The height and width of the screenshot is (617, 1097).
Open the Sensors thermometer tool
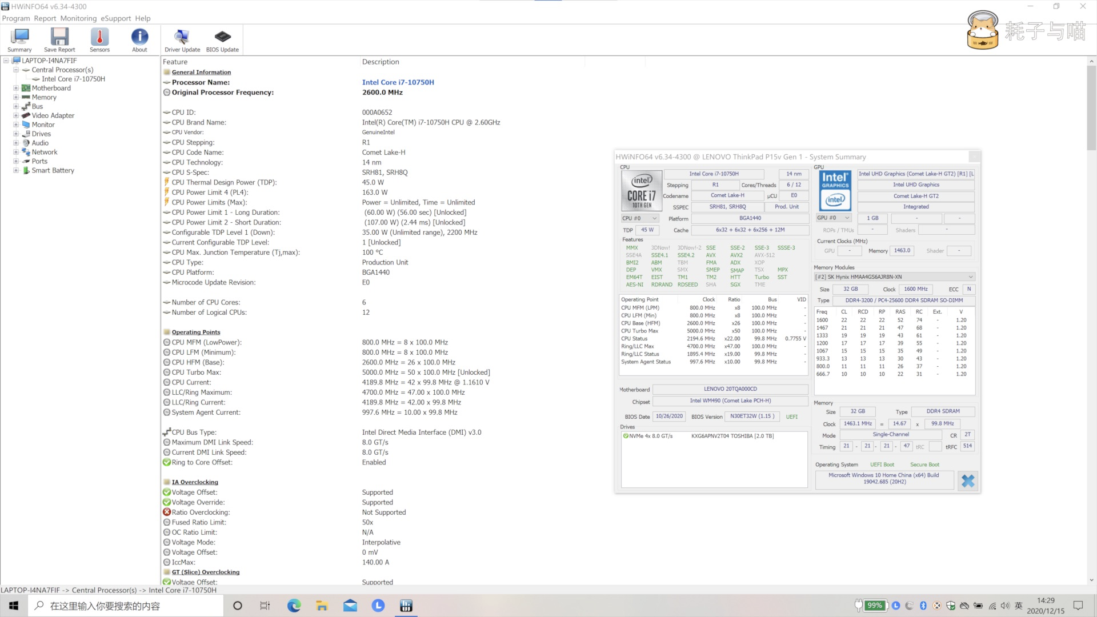coord(99,40)
